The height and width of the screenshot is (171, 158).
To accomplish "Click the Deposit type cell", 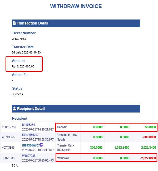I will tap(62, 127).
